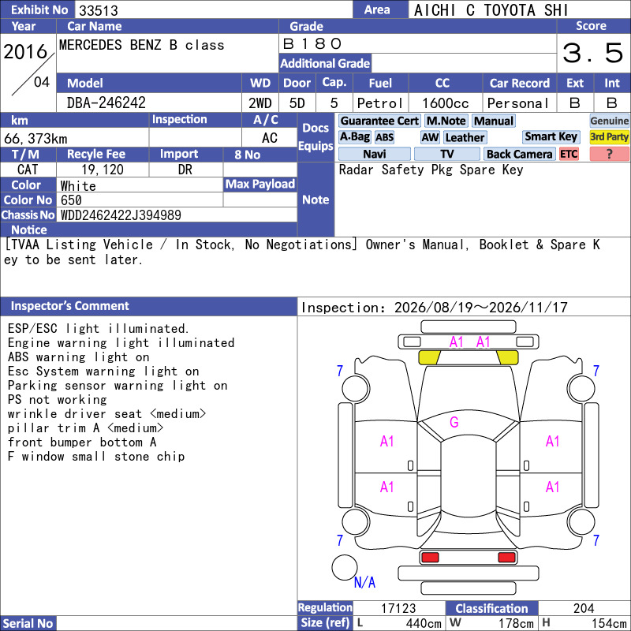This screenshot has height=631, width=631.
Task: Click the right A1 mark on front bumper
Action: pyautogui.click(x=483, y=342)
